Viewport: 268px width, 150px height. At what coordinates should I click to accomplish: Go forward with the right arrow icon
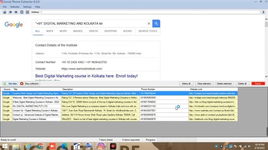click(16, 12)
